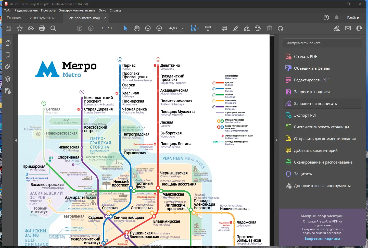Open the page thumbnails panel

pyautogui.click(x=8, y=43)
